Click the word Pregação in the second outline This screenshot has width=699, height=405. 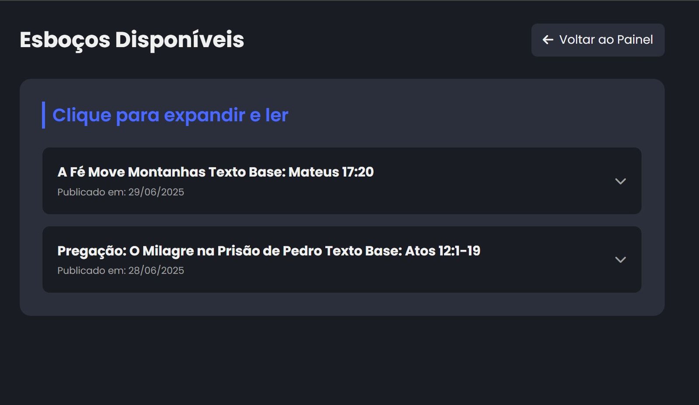point(91,251)
